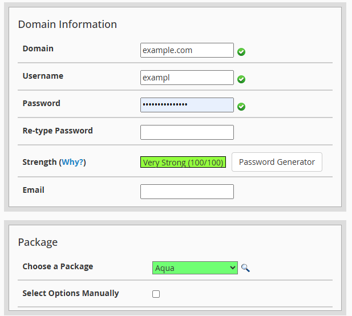Click the Strength label text
Viewport: 352px width, 316px height.
(39, 162)
